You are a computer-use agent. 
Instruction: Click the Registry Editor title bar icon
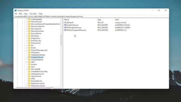click(x=16, y=10)
